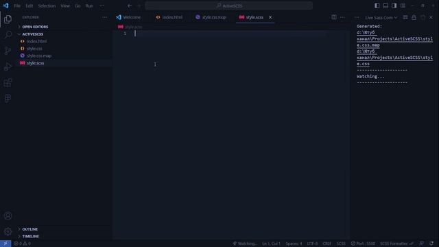The width and height of the screenshot is (439, 247).
Task: Toggle the primary side bar layout icon
Action: tap(377, 5)
